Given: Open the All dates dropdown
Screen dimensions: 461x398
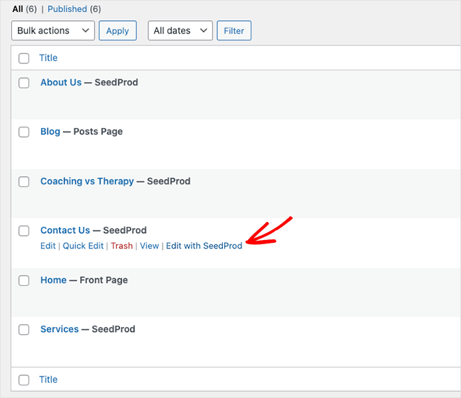Looking at the screenshot, I should click(x=180, y=30).
